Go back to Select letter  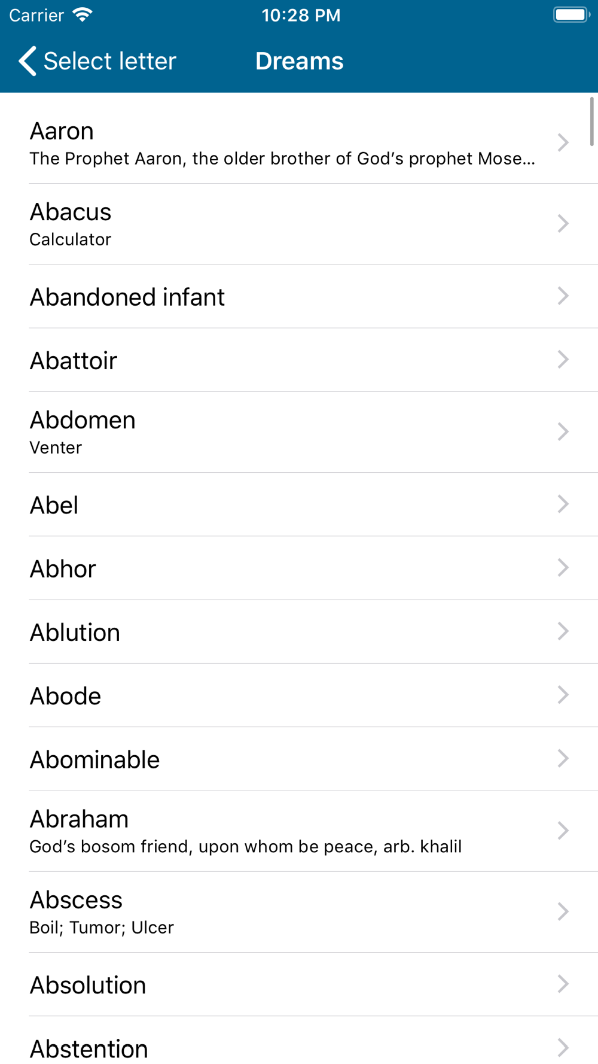click(x=97, y=61)
